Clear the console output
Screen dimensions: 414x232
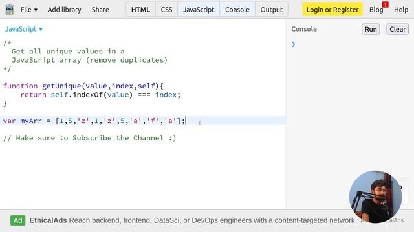397,29
